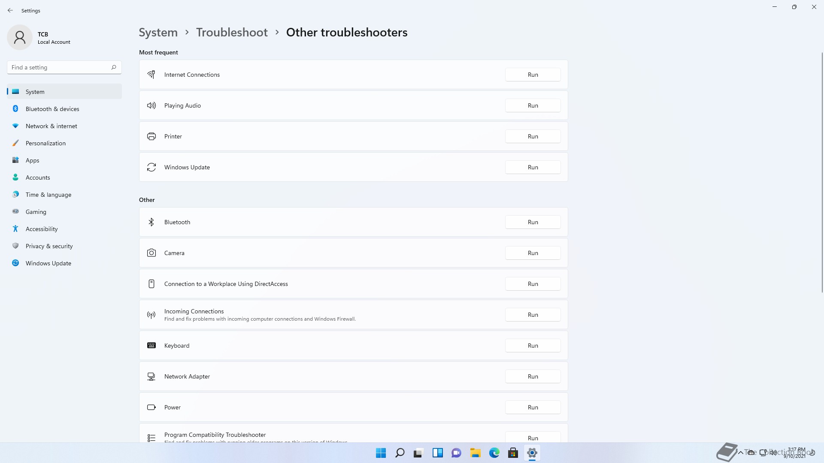824x463 pixels.
Task: Open File Explorer from the taskbar
Action: click(x=475, y=453)
